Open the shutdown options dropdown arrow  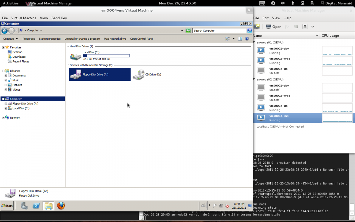[x=312, y=27]
